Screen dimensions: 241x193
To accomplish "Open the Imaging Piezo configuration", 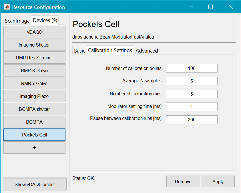I will [34, 96].
